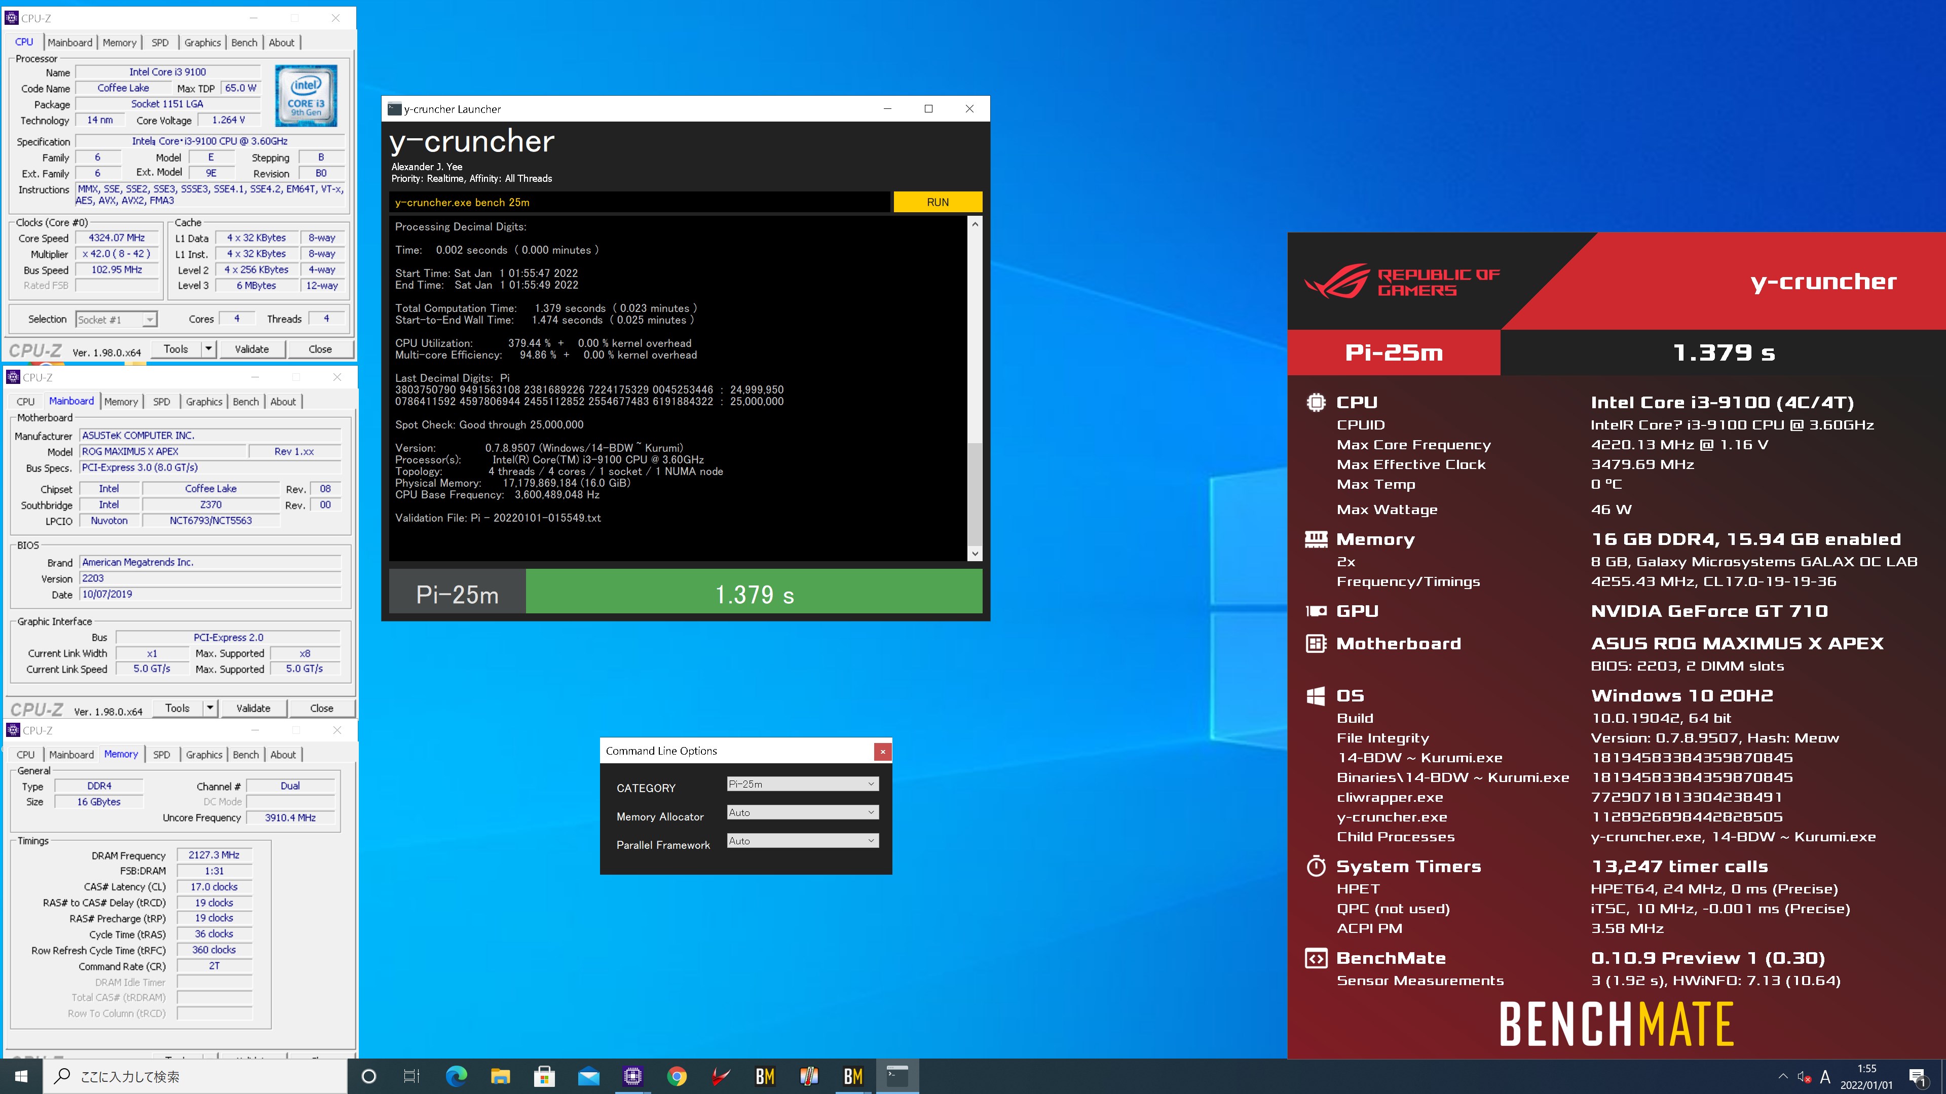
Task: Launch Microsoft Edge from the taskbar
Action: (x=456, y=1076)
